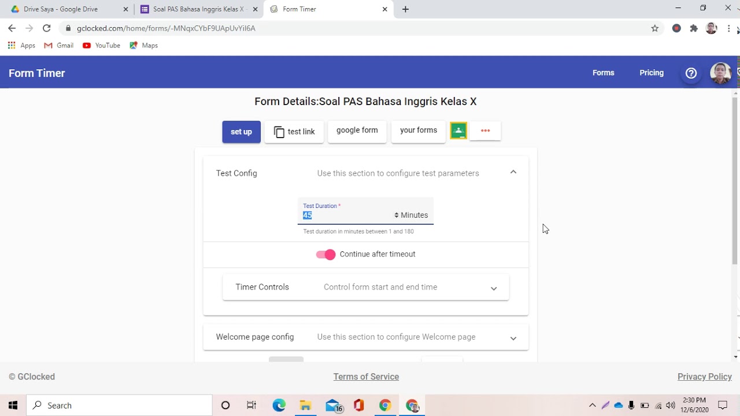Open File Explorer from taskbar
740x416 pixels.
point(305,406)
